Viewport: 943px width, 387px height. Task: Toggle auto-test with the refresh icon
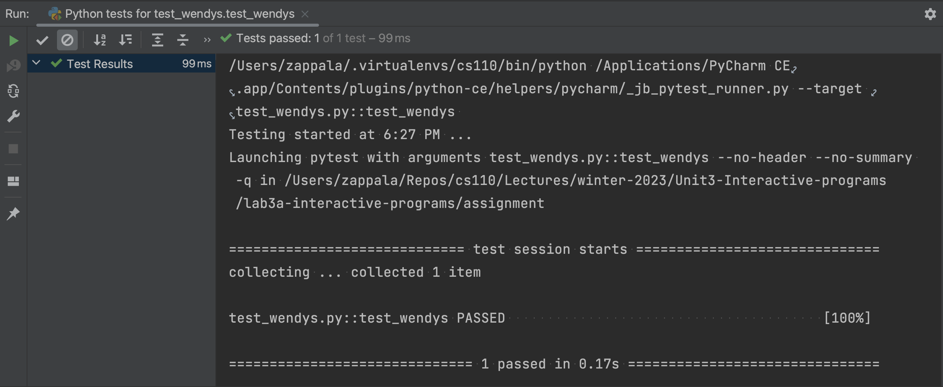pyautogui.click(x=13, y=91)
